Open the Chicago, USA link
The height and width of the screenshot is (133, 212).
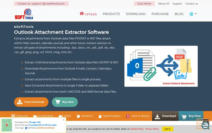35,122
